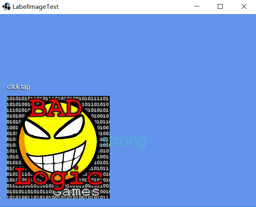Click the LabelImageTest window title text
The height and width of the screenshot is (207, 256).
36,7
